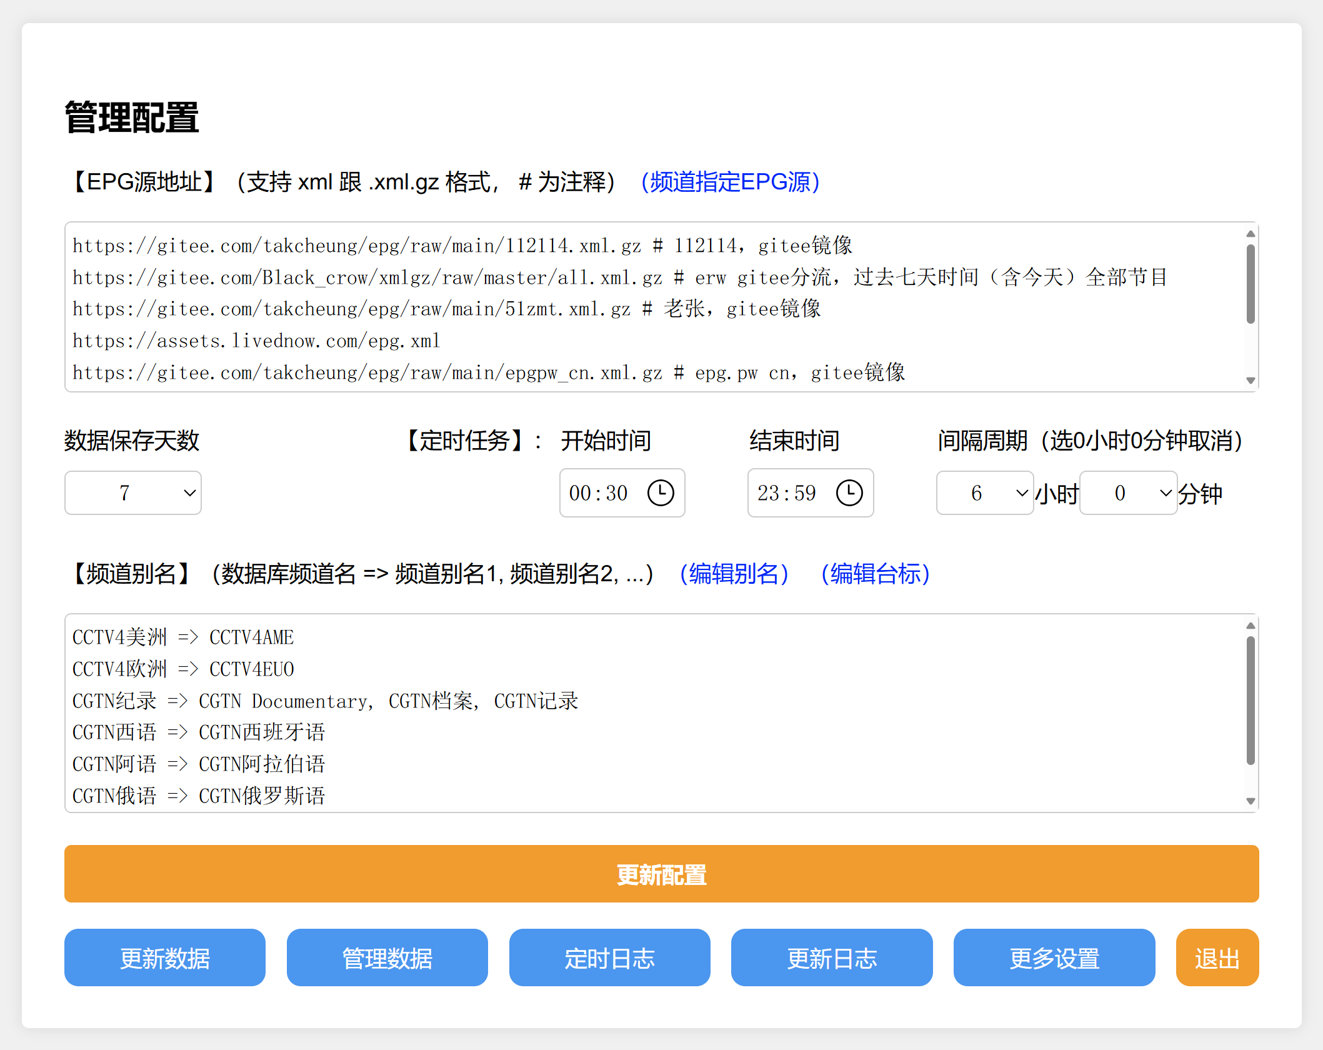Viewport: 1323px width, 1050px height.
Task: Click the CGTN阿语 alias line
Action: (199, 764)
